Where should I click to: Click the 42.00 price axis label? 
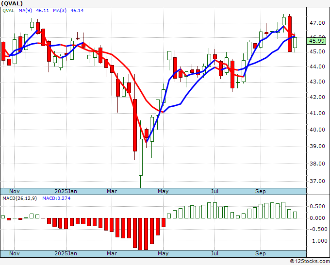[317, 97]
